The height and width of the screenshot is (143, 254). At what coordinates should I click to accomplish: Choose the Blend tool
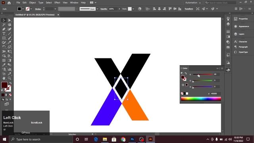point(10,65)
